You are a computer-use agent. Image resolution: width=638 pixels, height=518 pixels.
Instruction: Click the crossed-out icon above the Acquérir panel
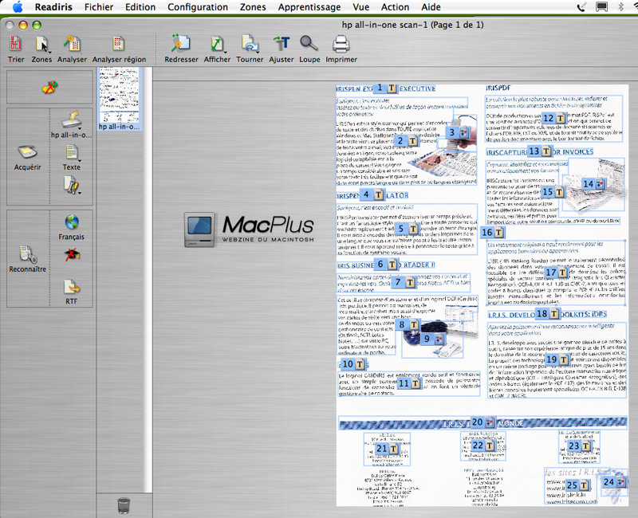click(x=49, y=87)
